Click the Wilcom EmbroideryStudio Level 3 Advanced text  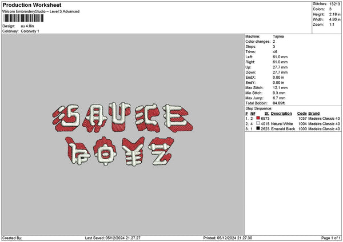(41, 11)
